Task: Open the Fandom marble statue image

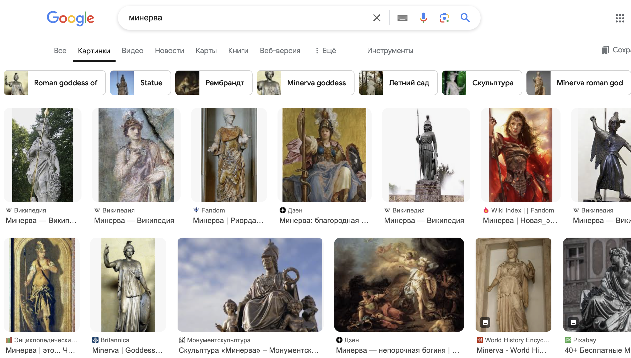Action: coord(229,155)
